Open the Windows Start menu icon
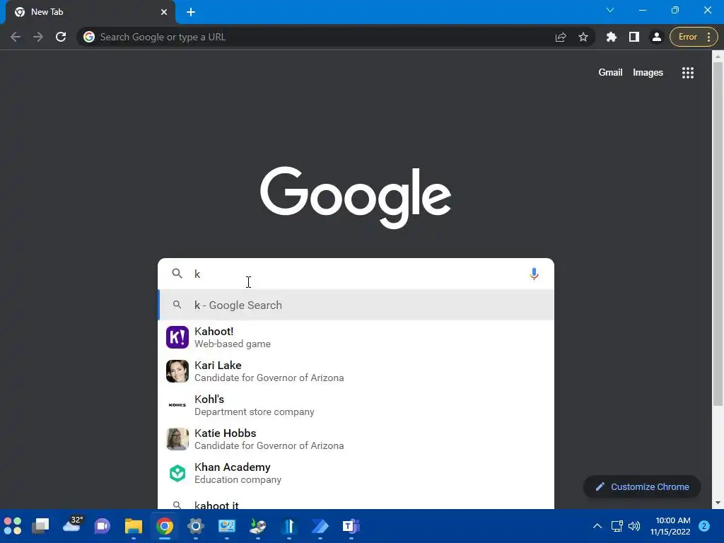The width and height of the screenshot is (724, 543). click(x=13, y=526)
